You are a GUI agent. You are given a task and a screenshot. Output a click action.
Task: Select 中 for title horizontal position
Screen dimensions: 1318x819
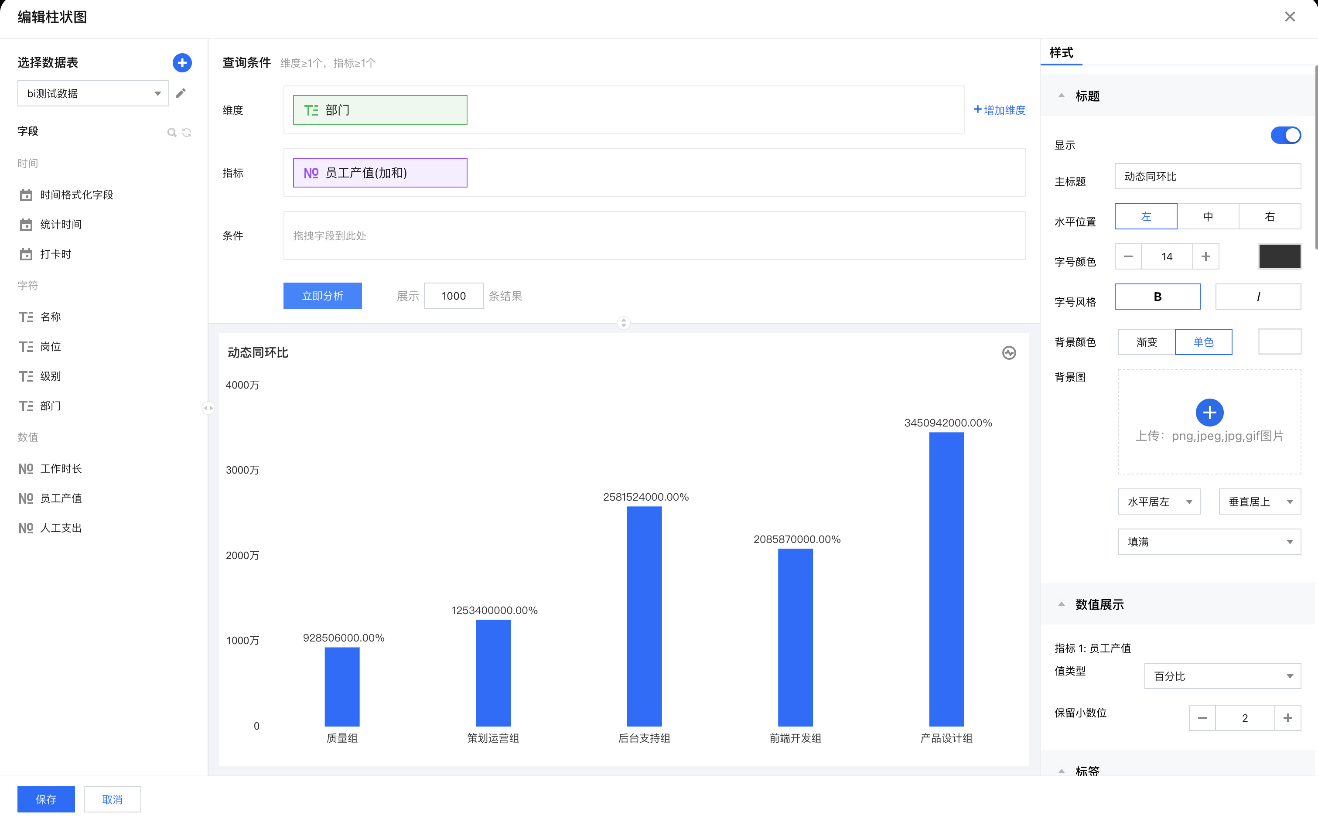click(x=1208, y=217)
